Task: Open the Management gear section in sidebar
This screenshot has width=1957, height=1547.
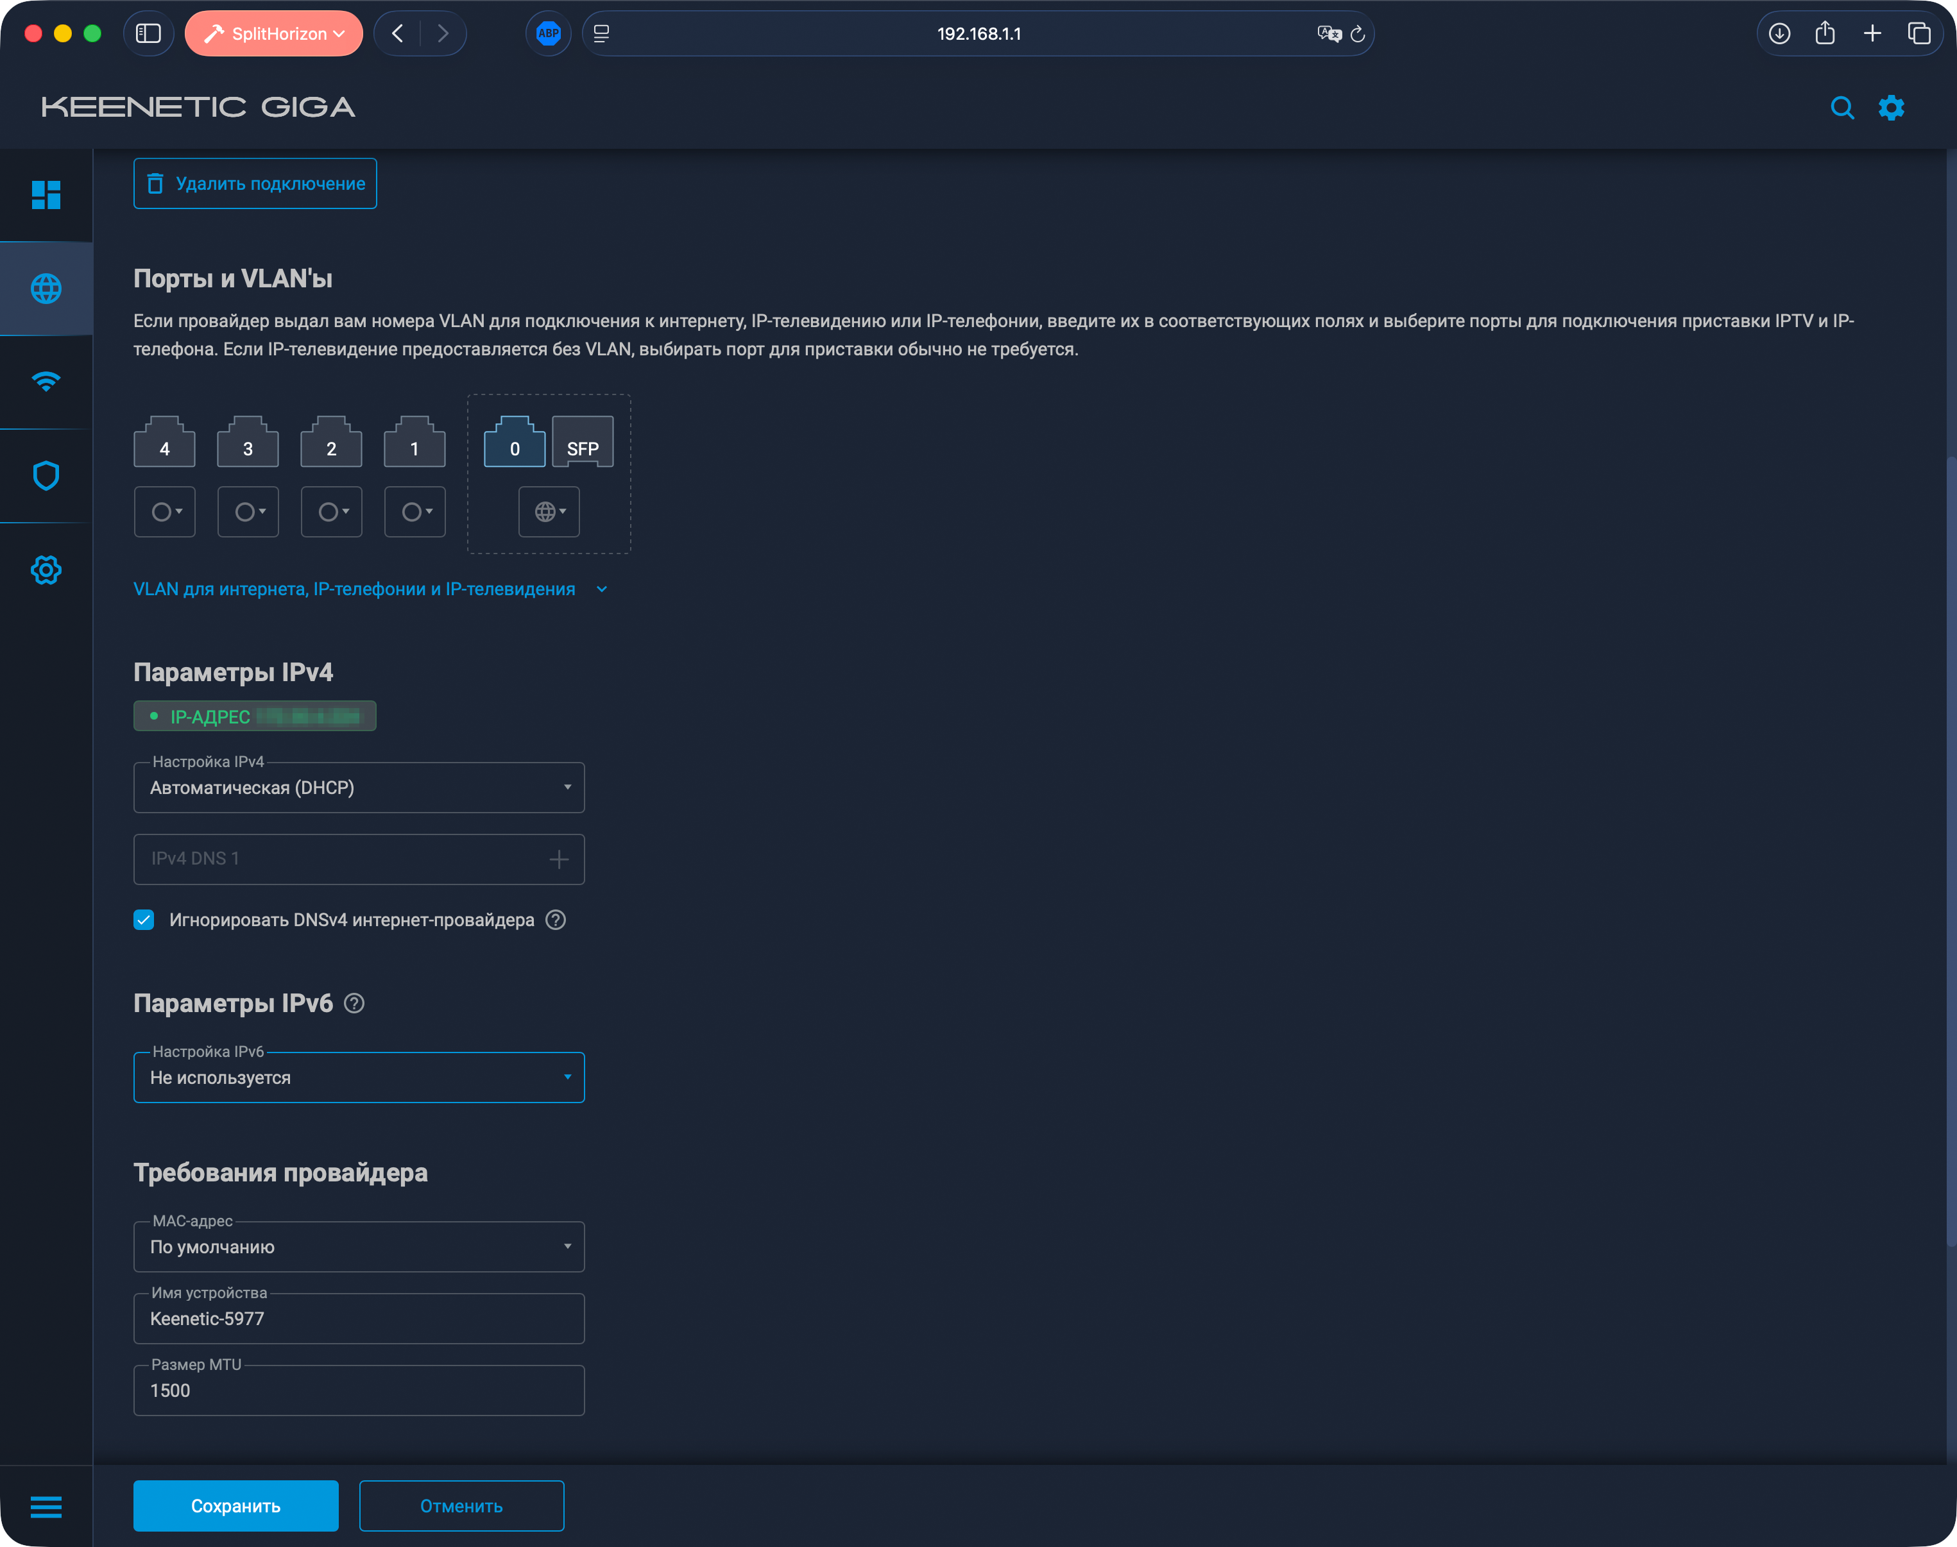Action: click(46, 570)
